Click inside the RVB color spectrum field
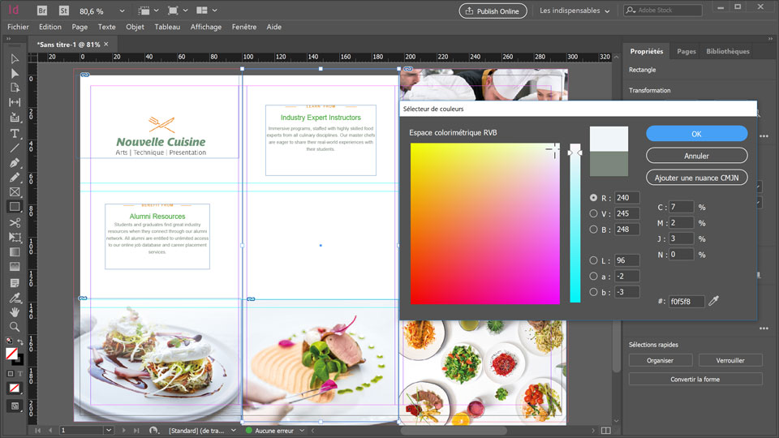Image resolution: width=779 pixels, height=438 pixels. [x=484, y=223]
